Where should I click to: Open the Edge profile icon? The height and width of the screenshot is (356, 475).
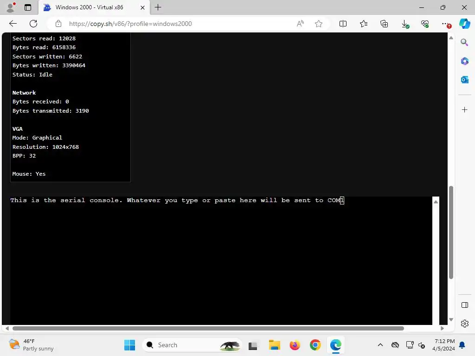point(11,7)
